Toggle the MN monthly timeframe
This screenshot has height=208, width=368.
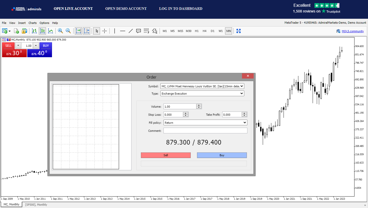229,31
